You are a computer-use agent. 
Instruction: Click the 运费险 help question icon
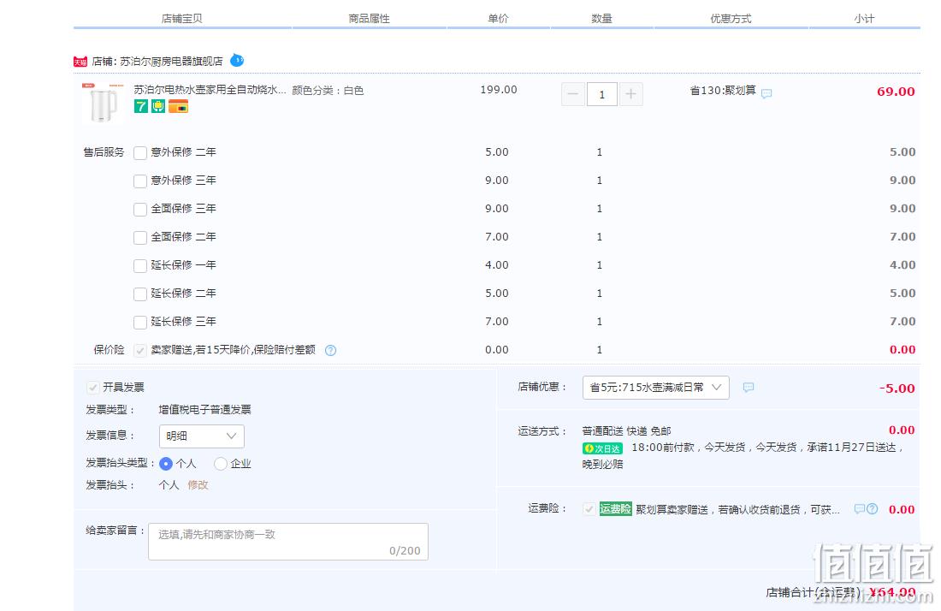873,509
